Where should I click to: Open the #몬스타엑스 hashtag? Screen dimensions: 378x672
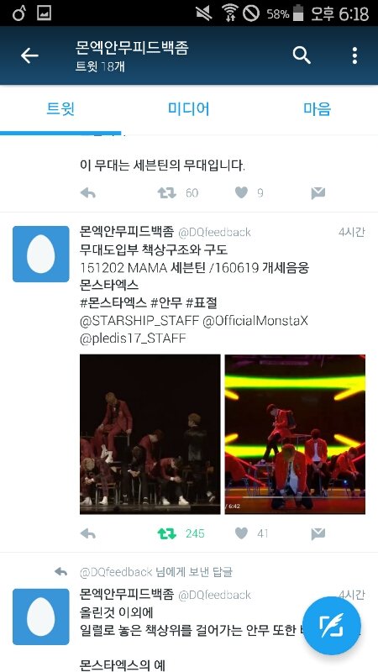[113, 303]
